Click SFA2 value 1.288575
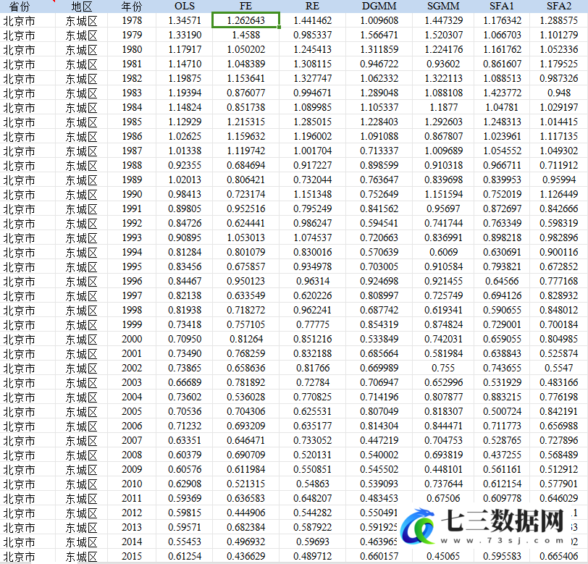Viewport: 588px width, 564px height. click(559, 20)
